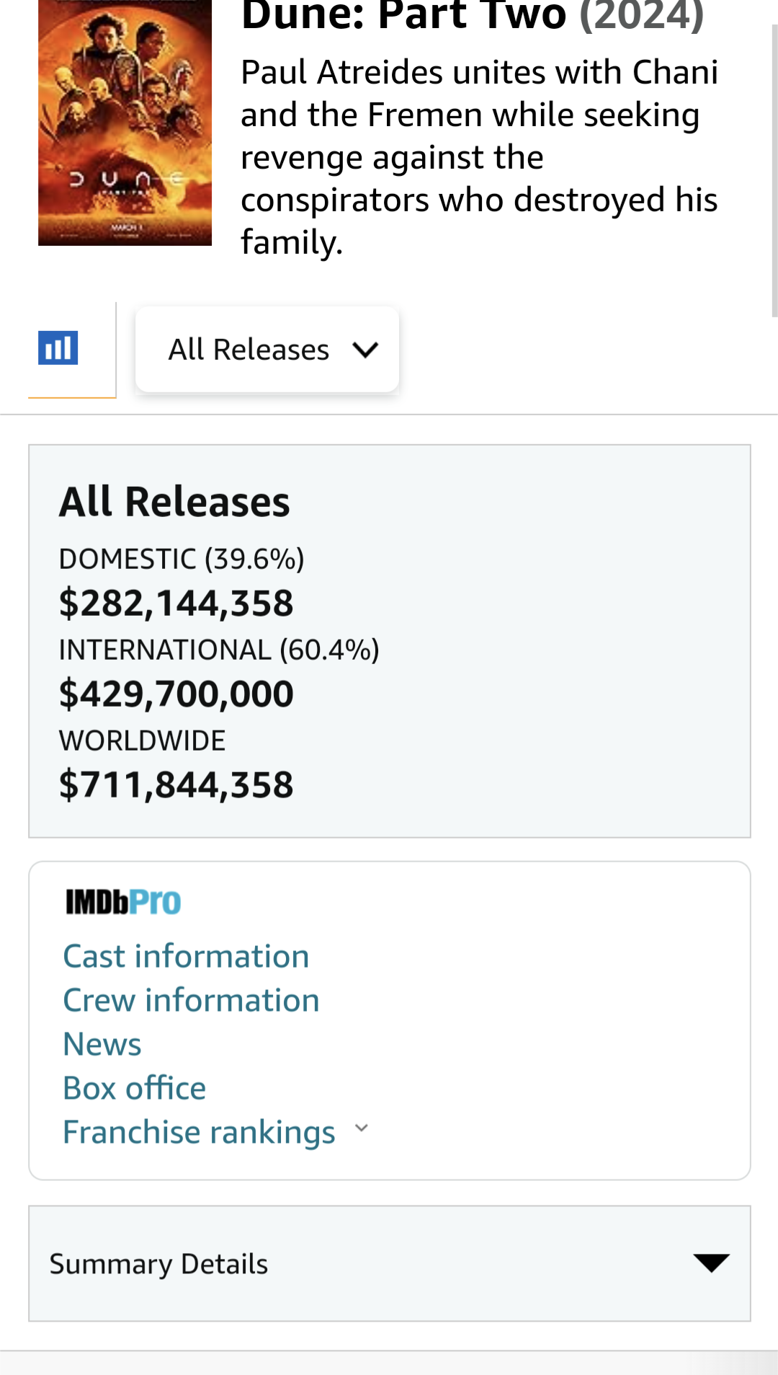Select the worldwide gross $711,844,358 figure

176,785
